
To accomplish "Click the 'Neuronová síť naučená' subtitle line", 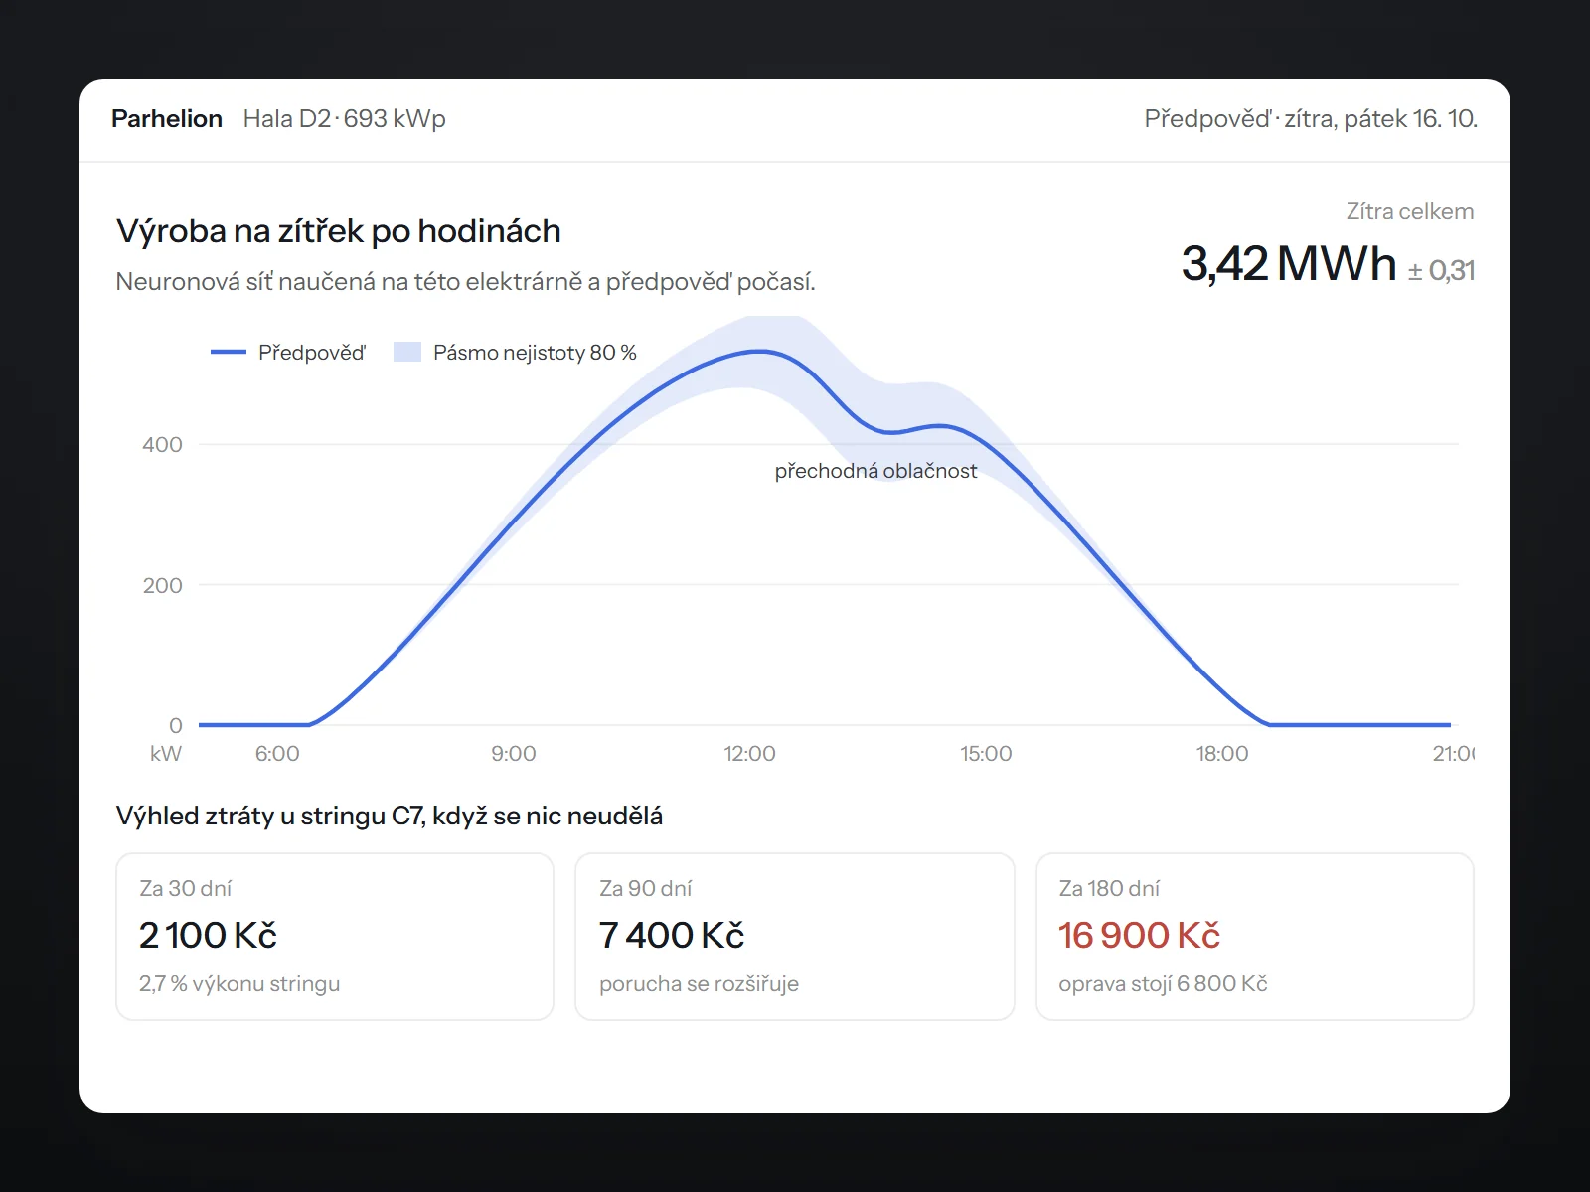I will [465, 282].
